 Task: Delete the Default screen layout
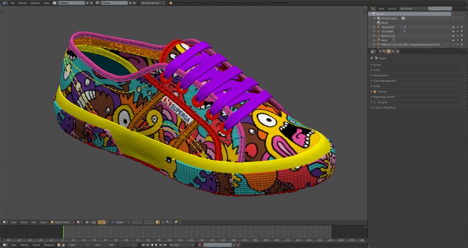(x=91, y=3)
